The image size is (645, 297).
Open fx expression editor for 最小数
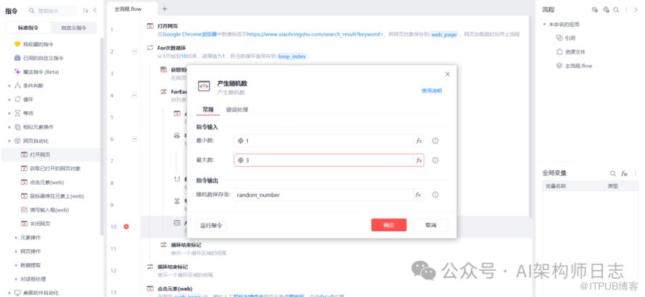419,141
